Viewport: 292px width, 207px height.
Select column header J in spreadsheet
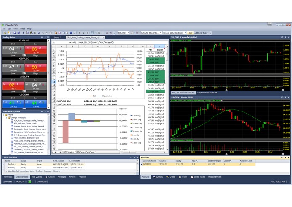(159, 47)
